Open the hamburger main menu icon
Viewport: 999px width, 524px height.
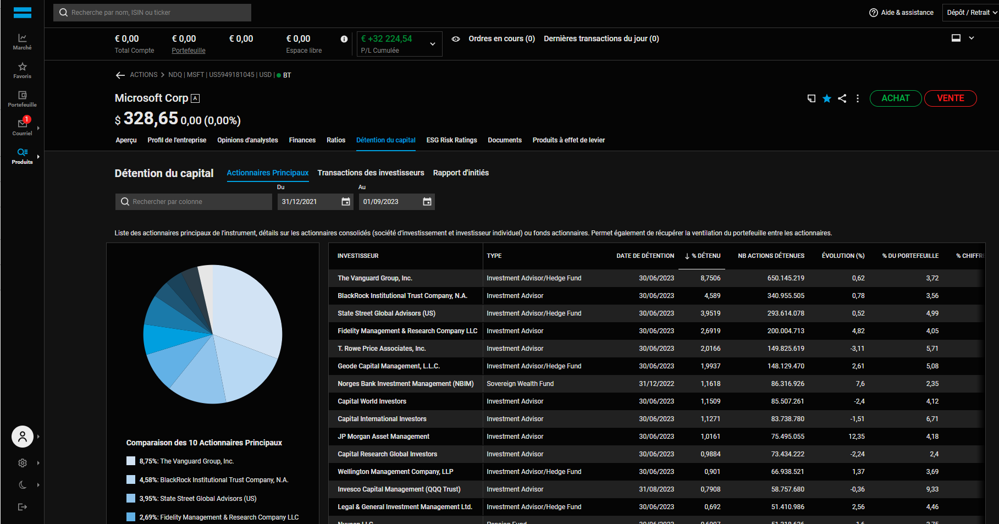point(23,13)
